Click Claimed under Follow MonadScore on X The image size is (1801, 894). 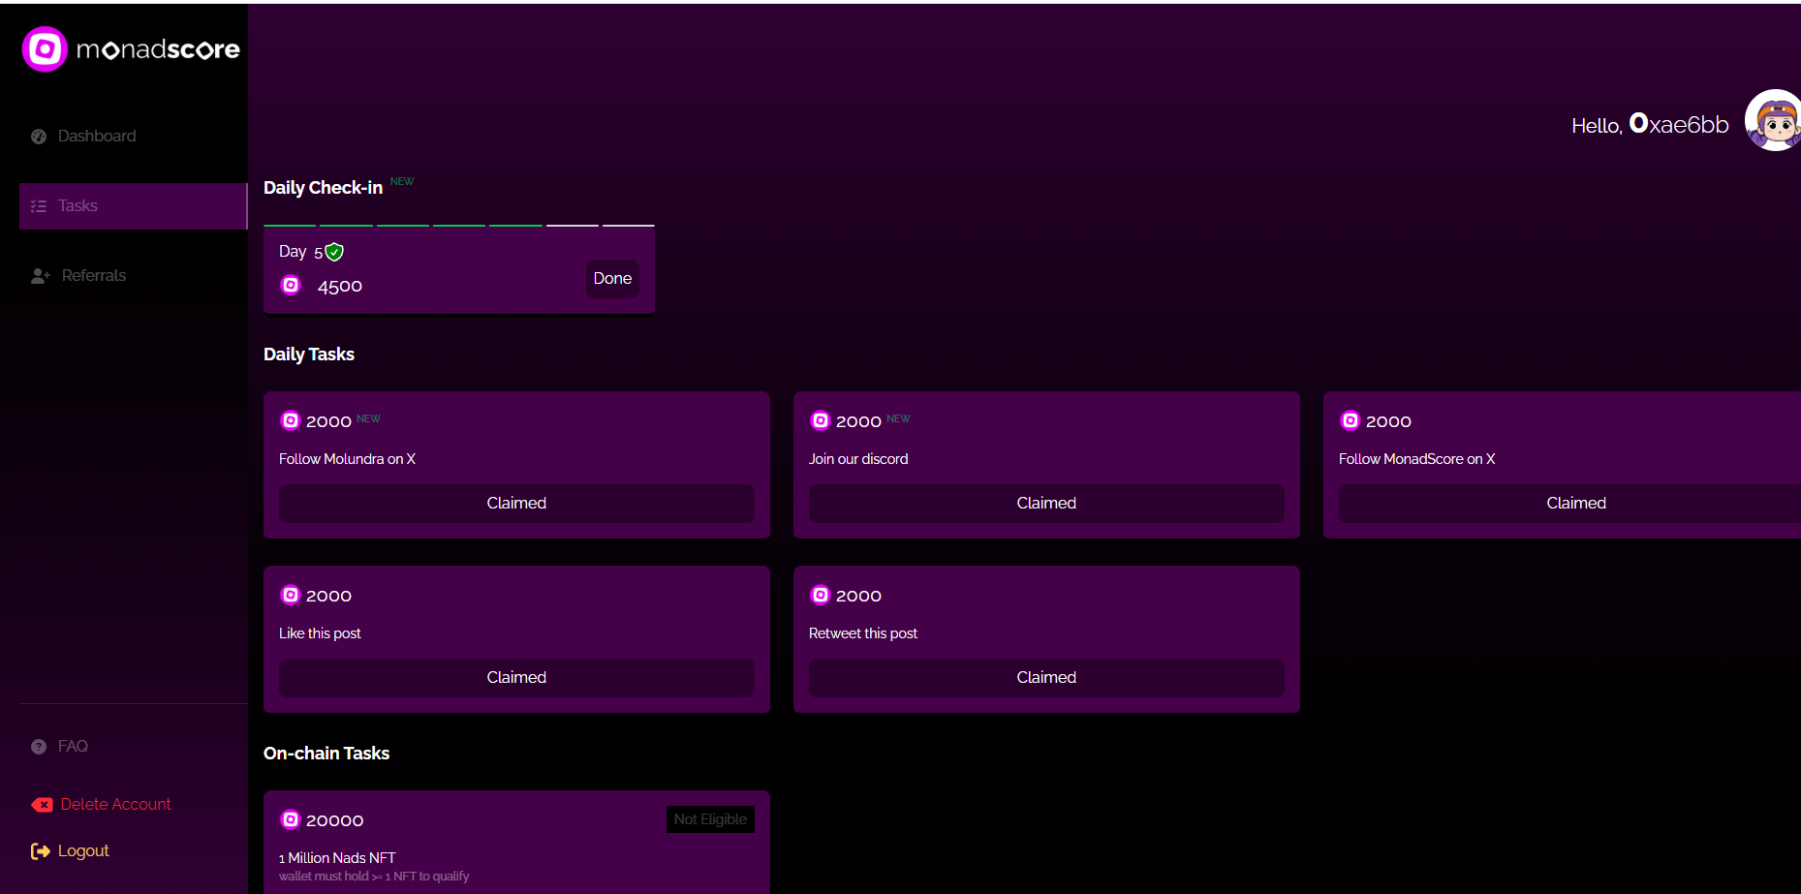pos(1575,504)
